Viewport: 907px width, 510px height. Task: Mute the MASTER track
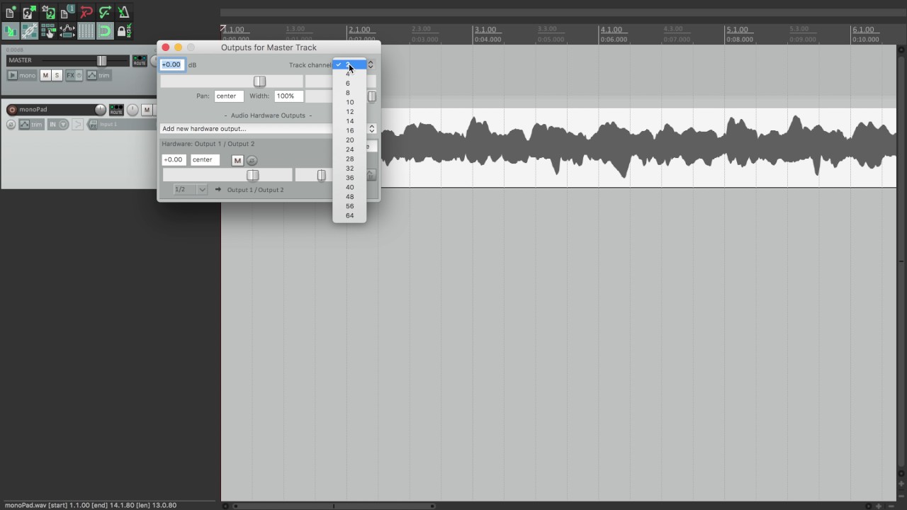coord(46,76)
